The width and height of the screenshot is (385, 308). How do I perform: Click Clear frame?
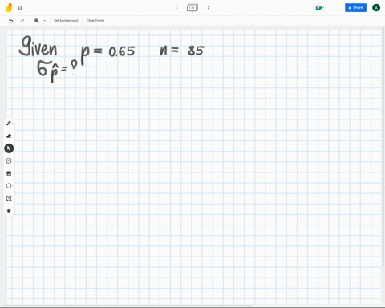[x=95, y=20]
